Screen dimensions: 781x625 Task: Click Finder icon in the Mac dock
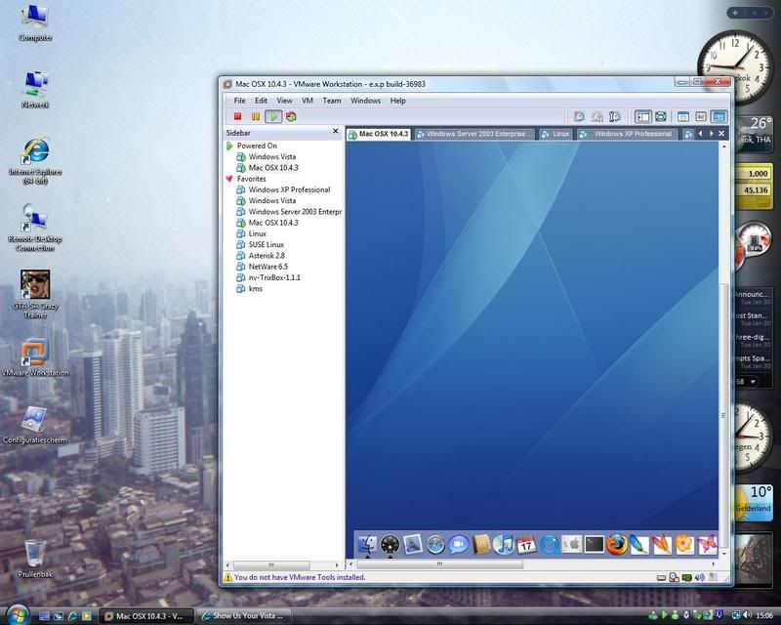(x=368, y=544)
